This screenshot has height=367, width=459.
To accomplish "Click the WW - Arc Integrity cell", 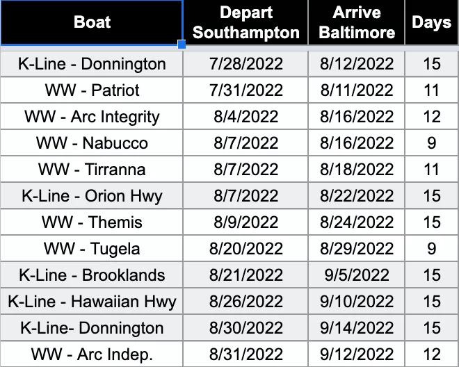I will (92, 117).
